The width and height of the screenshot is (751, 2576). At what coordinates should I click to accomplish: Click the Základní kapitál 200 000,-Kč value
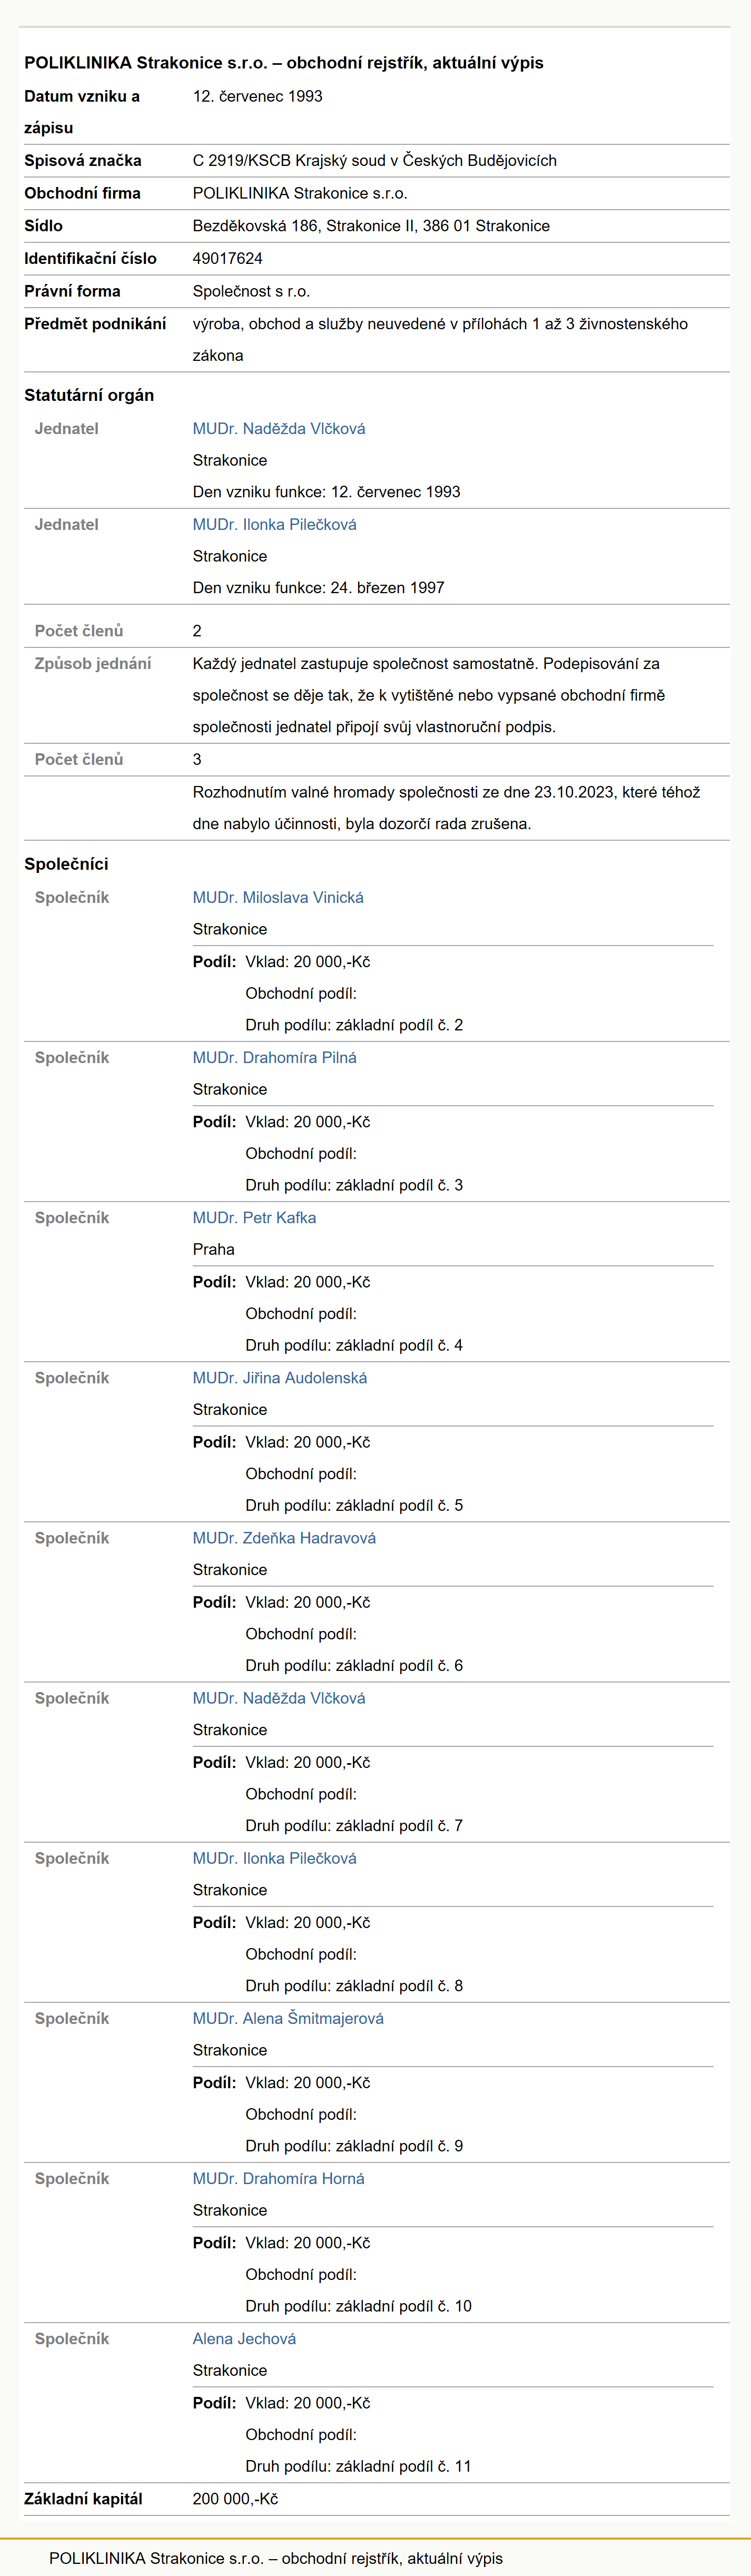click(x=235, y=2498)
